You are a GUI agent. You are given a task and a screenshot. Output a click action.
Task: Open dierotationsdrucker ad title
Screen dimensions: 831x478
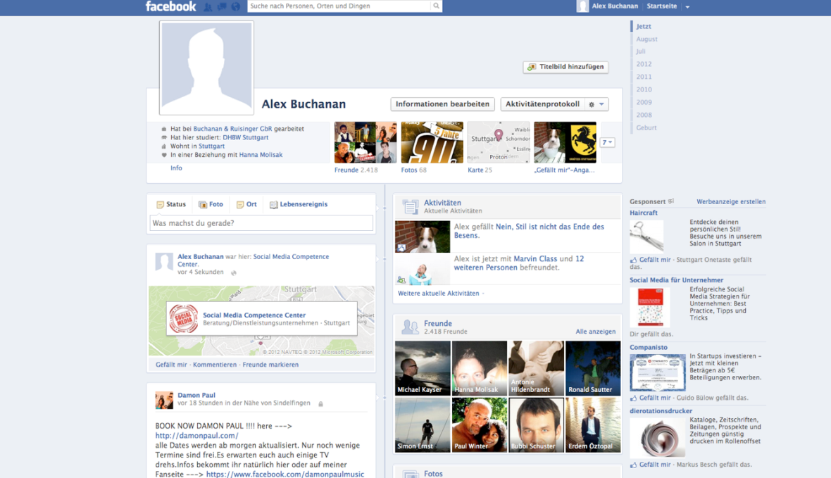coord(661,410)
